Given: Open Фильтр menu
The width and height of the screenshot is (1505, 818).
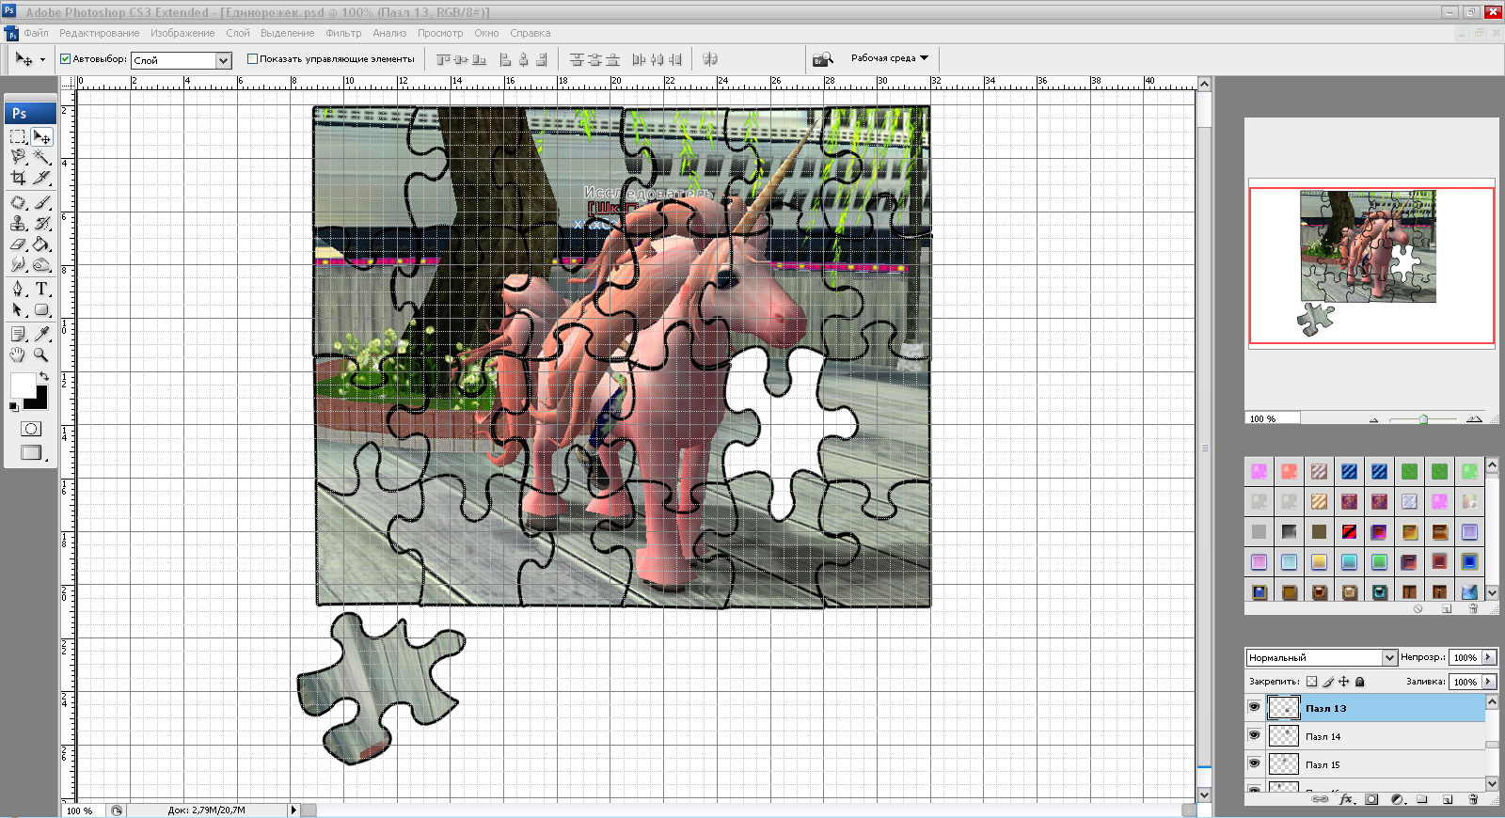Looking at the screenshot, I should pyautogui.click(x=343, y=33).
